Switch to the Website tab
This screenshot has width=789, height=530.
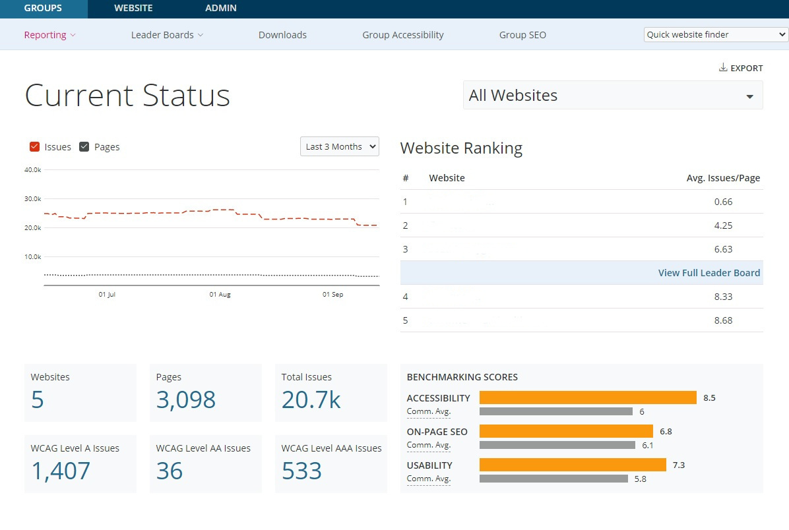[133, 9]
